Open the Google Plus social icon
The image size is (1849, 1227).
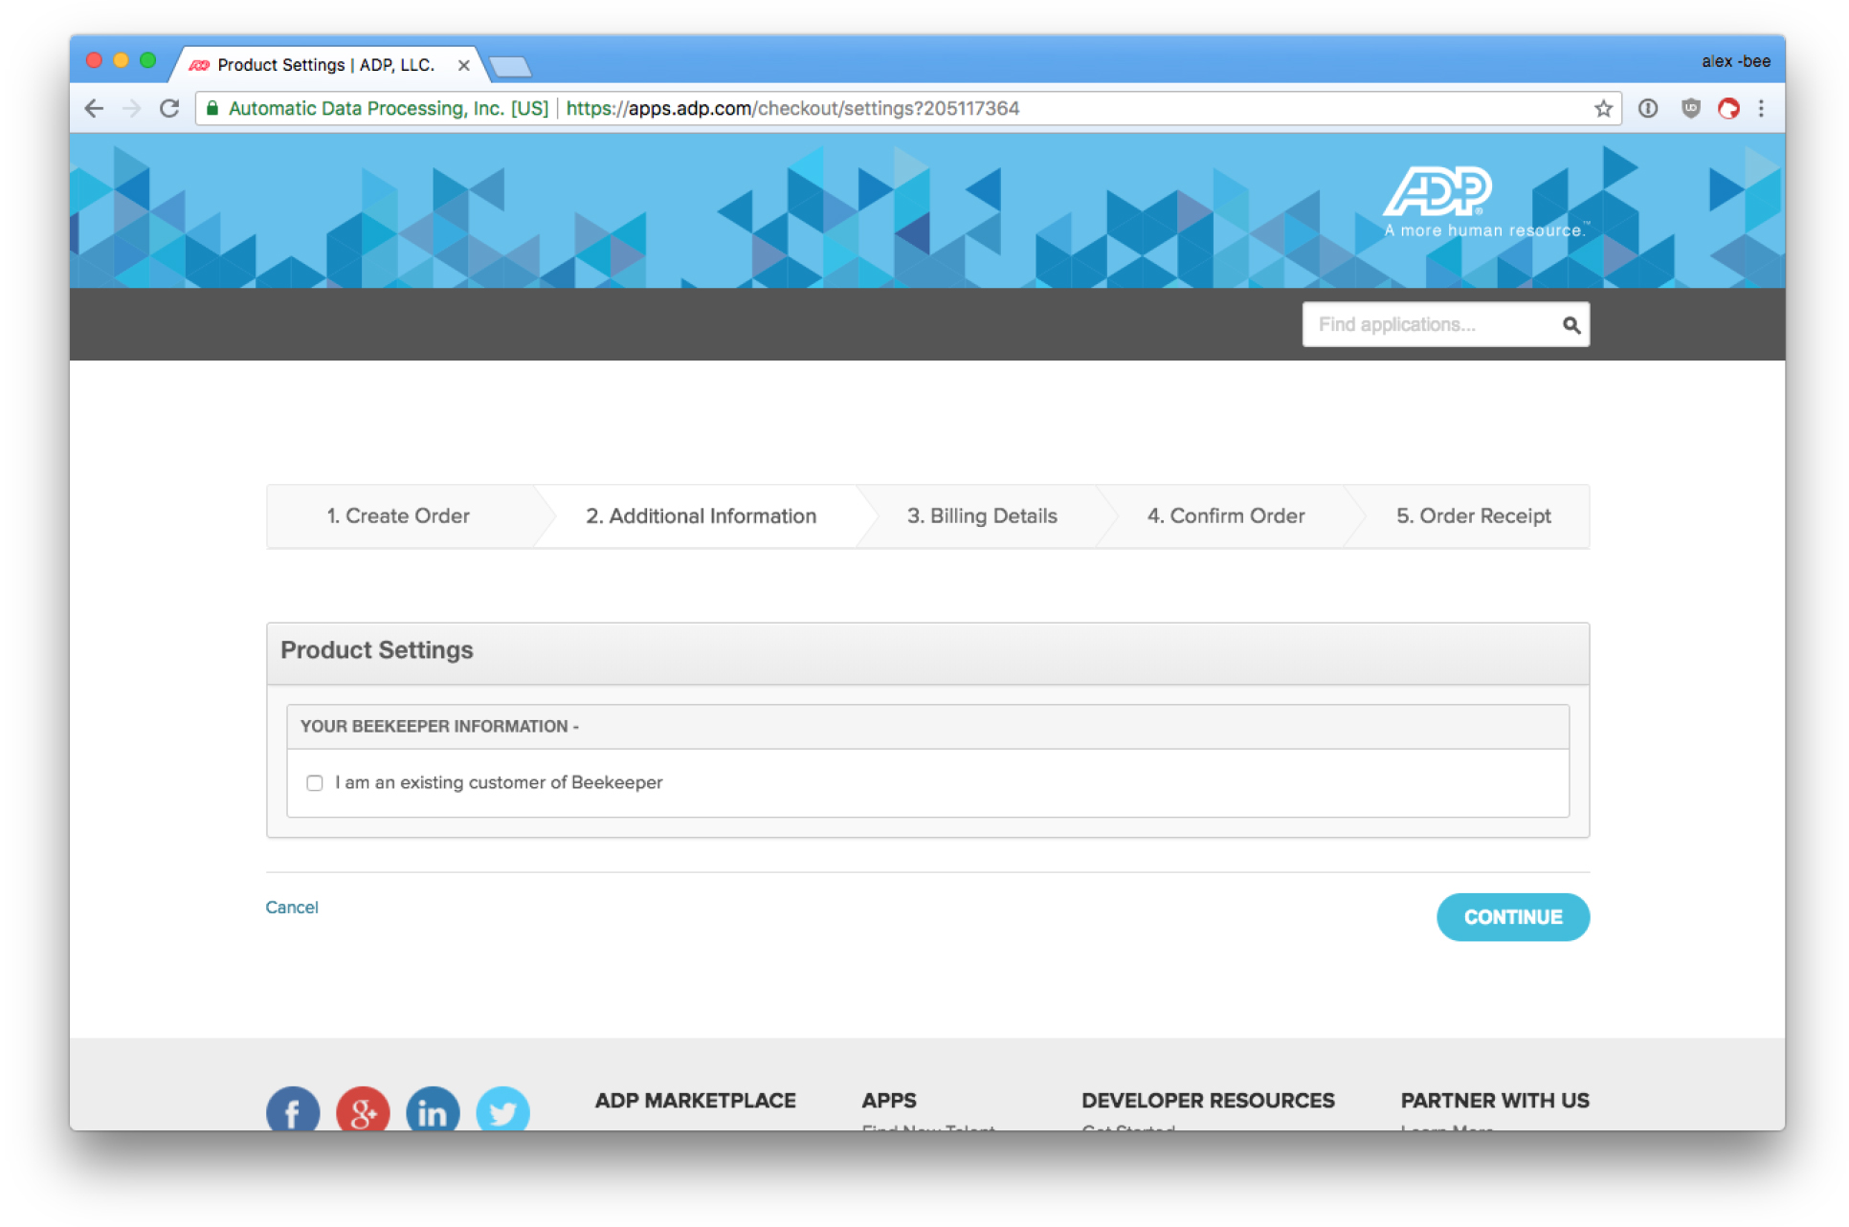363,1110
